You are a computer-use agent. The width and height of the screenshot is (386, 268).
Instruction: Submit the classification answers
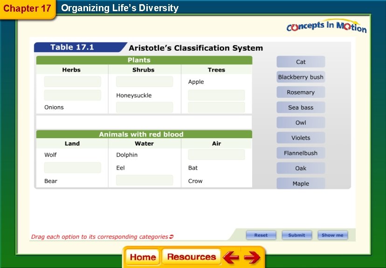tap(296, 235)
